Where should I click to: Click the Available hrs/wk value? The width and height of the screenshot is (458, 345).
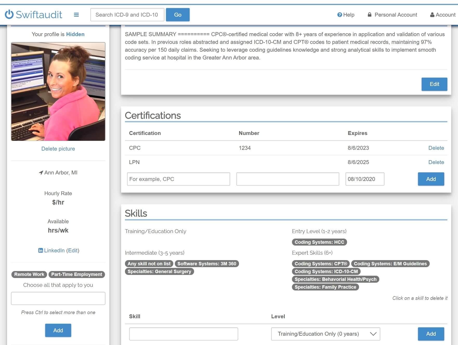pos(58,231)
